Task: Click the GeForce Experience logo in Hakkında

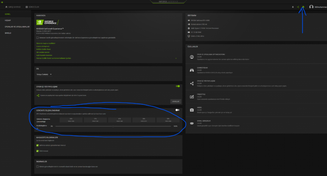Action: coord(48,22)
